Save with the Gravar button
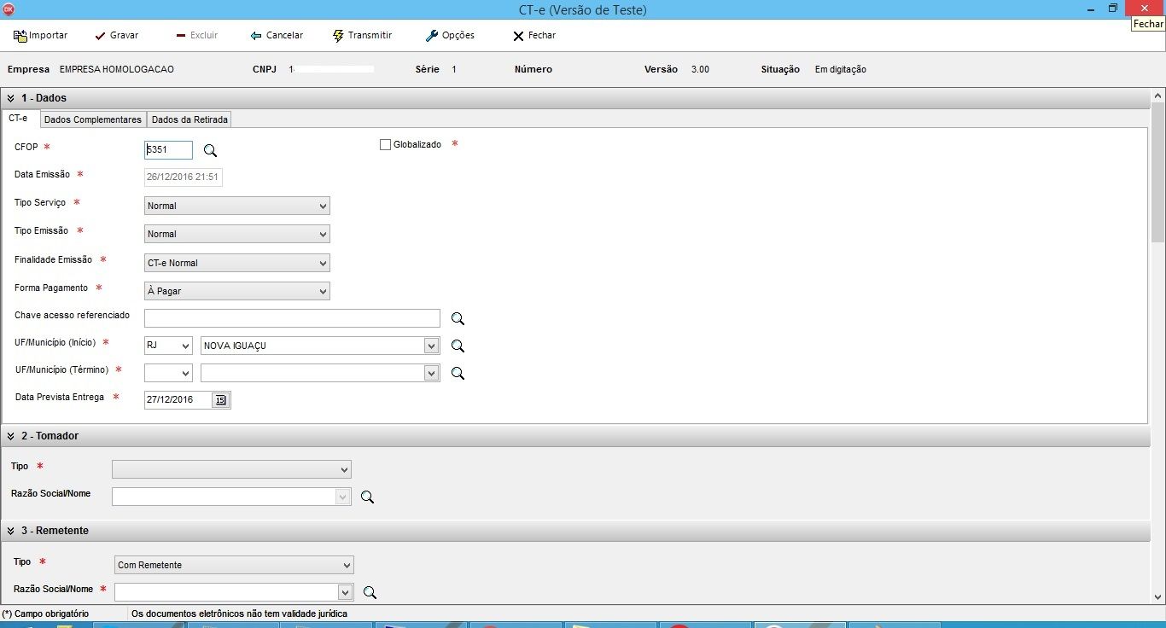 click(116, 36)
